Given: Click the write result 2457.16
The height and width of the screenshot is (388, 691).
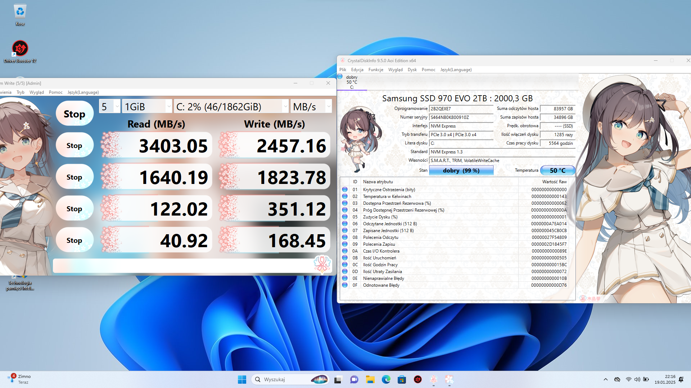Looking at the screenshot, I should tap(275, 145).
